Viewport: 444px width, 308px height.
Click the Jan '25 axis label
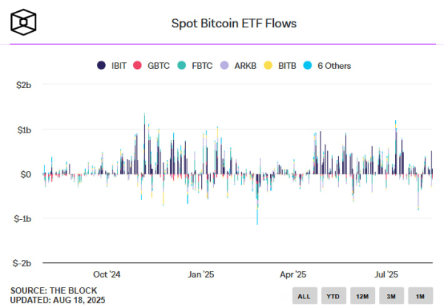pos(201,274)
